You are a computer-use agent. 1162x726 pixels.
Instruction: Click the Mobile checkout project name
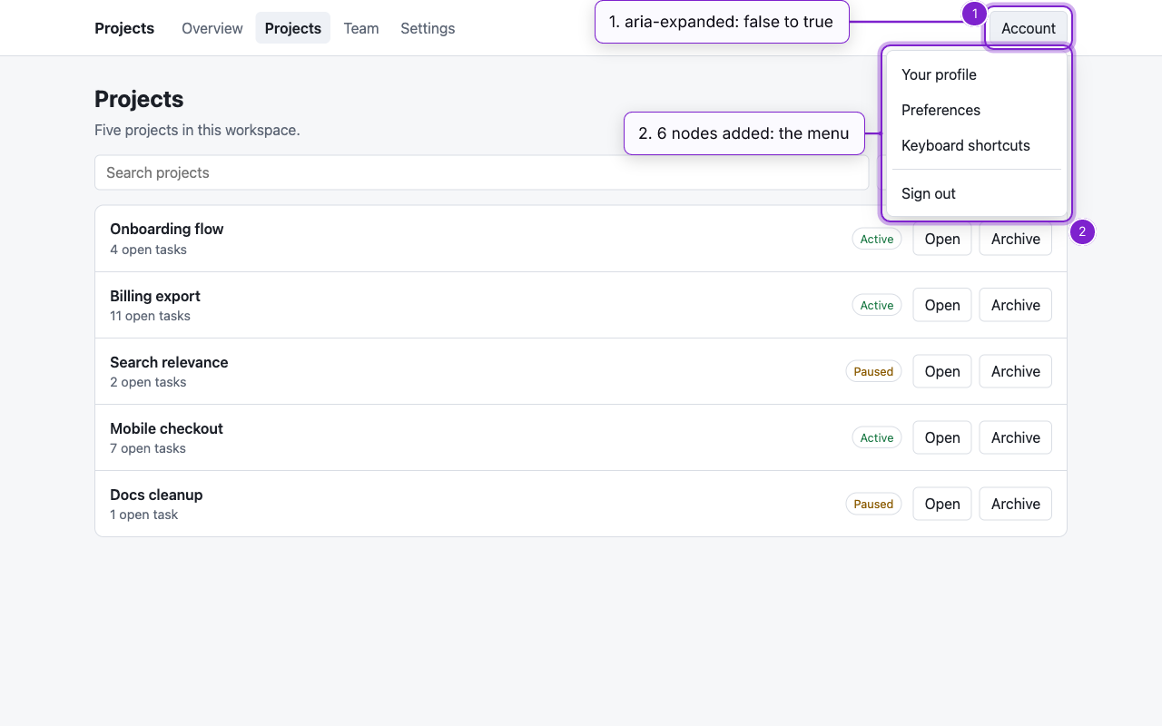tap(166, 428)
